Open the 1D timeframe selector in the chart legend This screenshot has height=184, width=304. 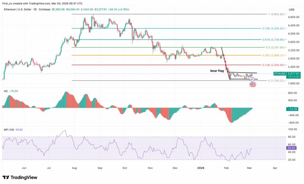pos(35,9)
